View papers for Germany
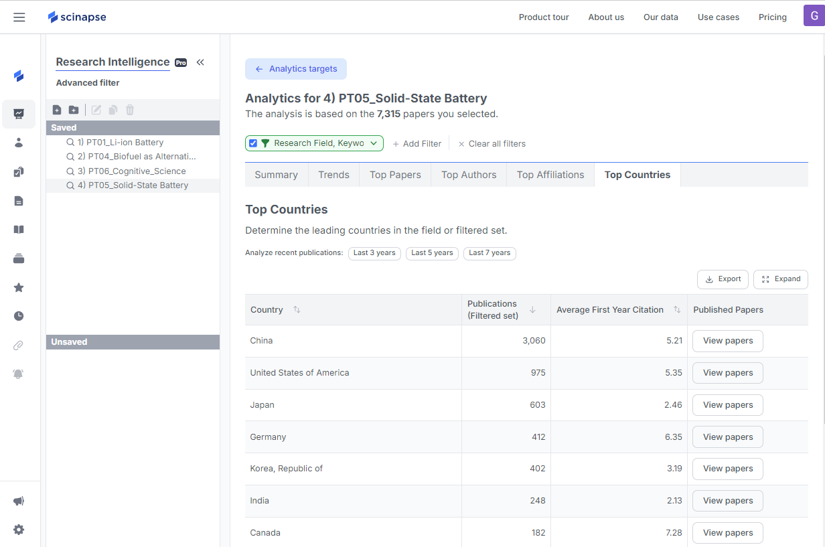825x547 pixels. click(x=728, y=437)
